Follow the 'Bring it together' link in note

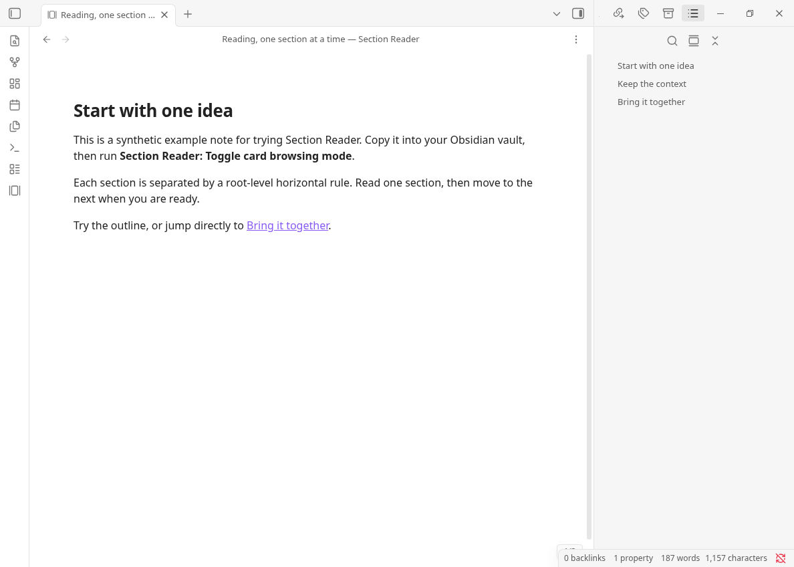coord(287,225)
